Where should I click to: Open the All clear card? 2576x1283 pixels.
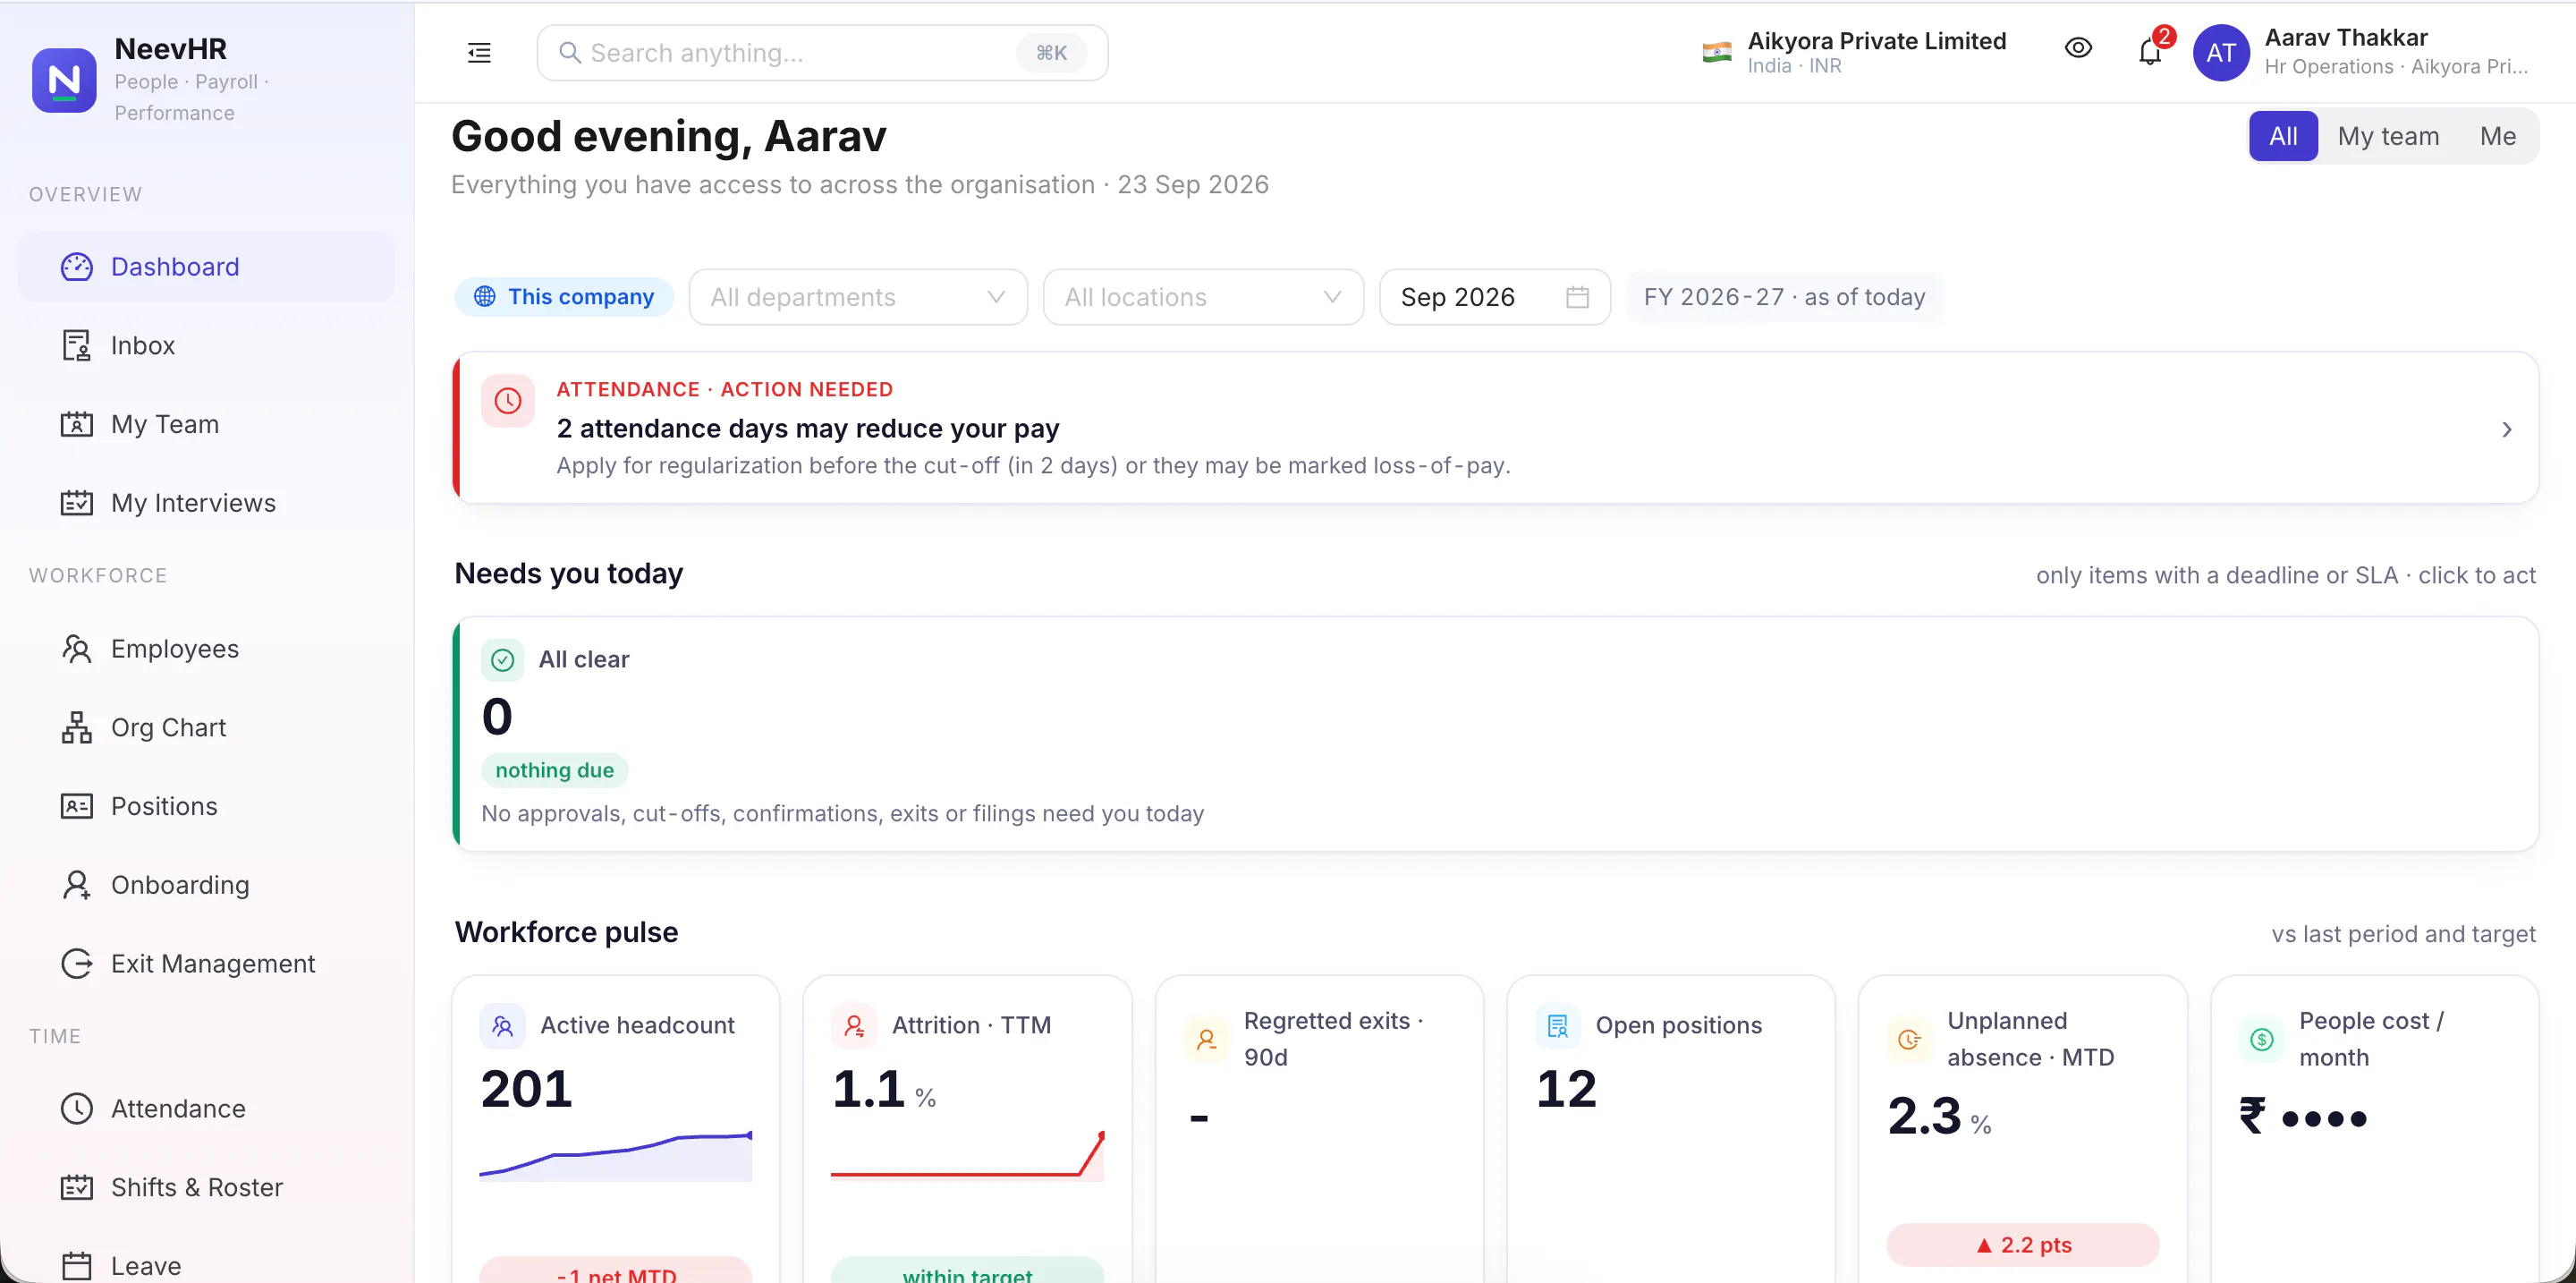[1496, 734]
